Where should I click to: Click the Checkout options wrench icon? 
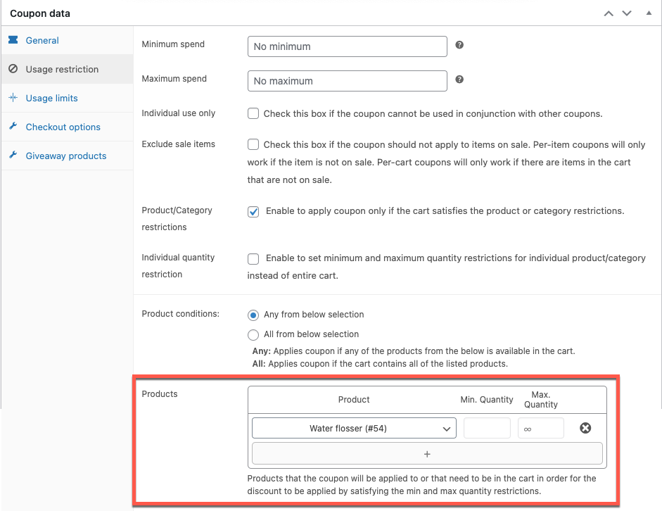point(13,126)
